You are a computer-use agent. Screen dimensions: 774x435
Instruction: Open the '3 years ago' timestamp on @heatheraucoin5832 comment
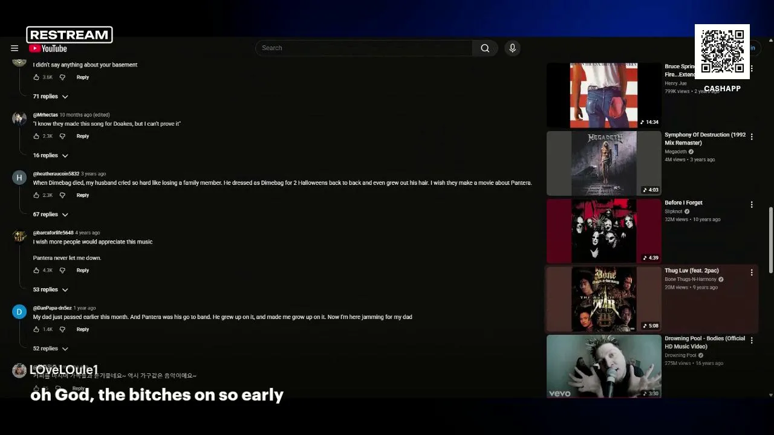[93, 174]
